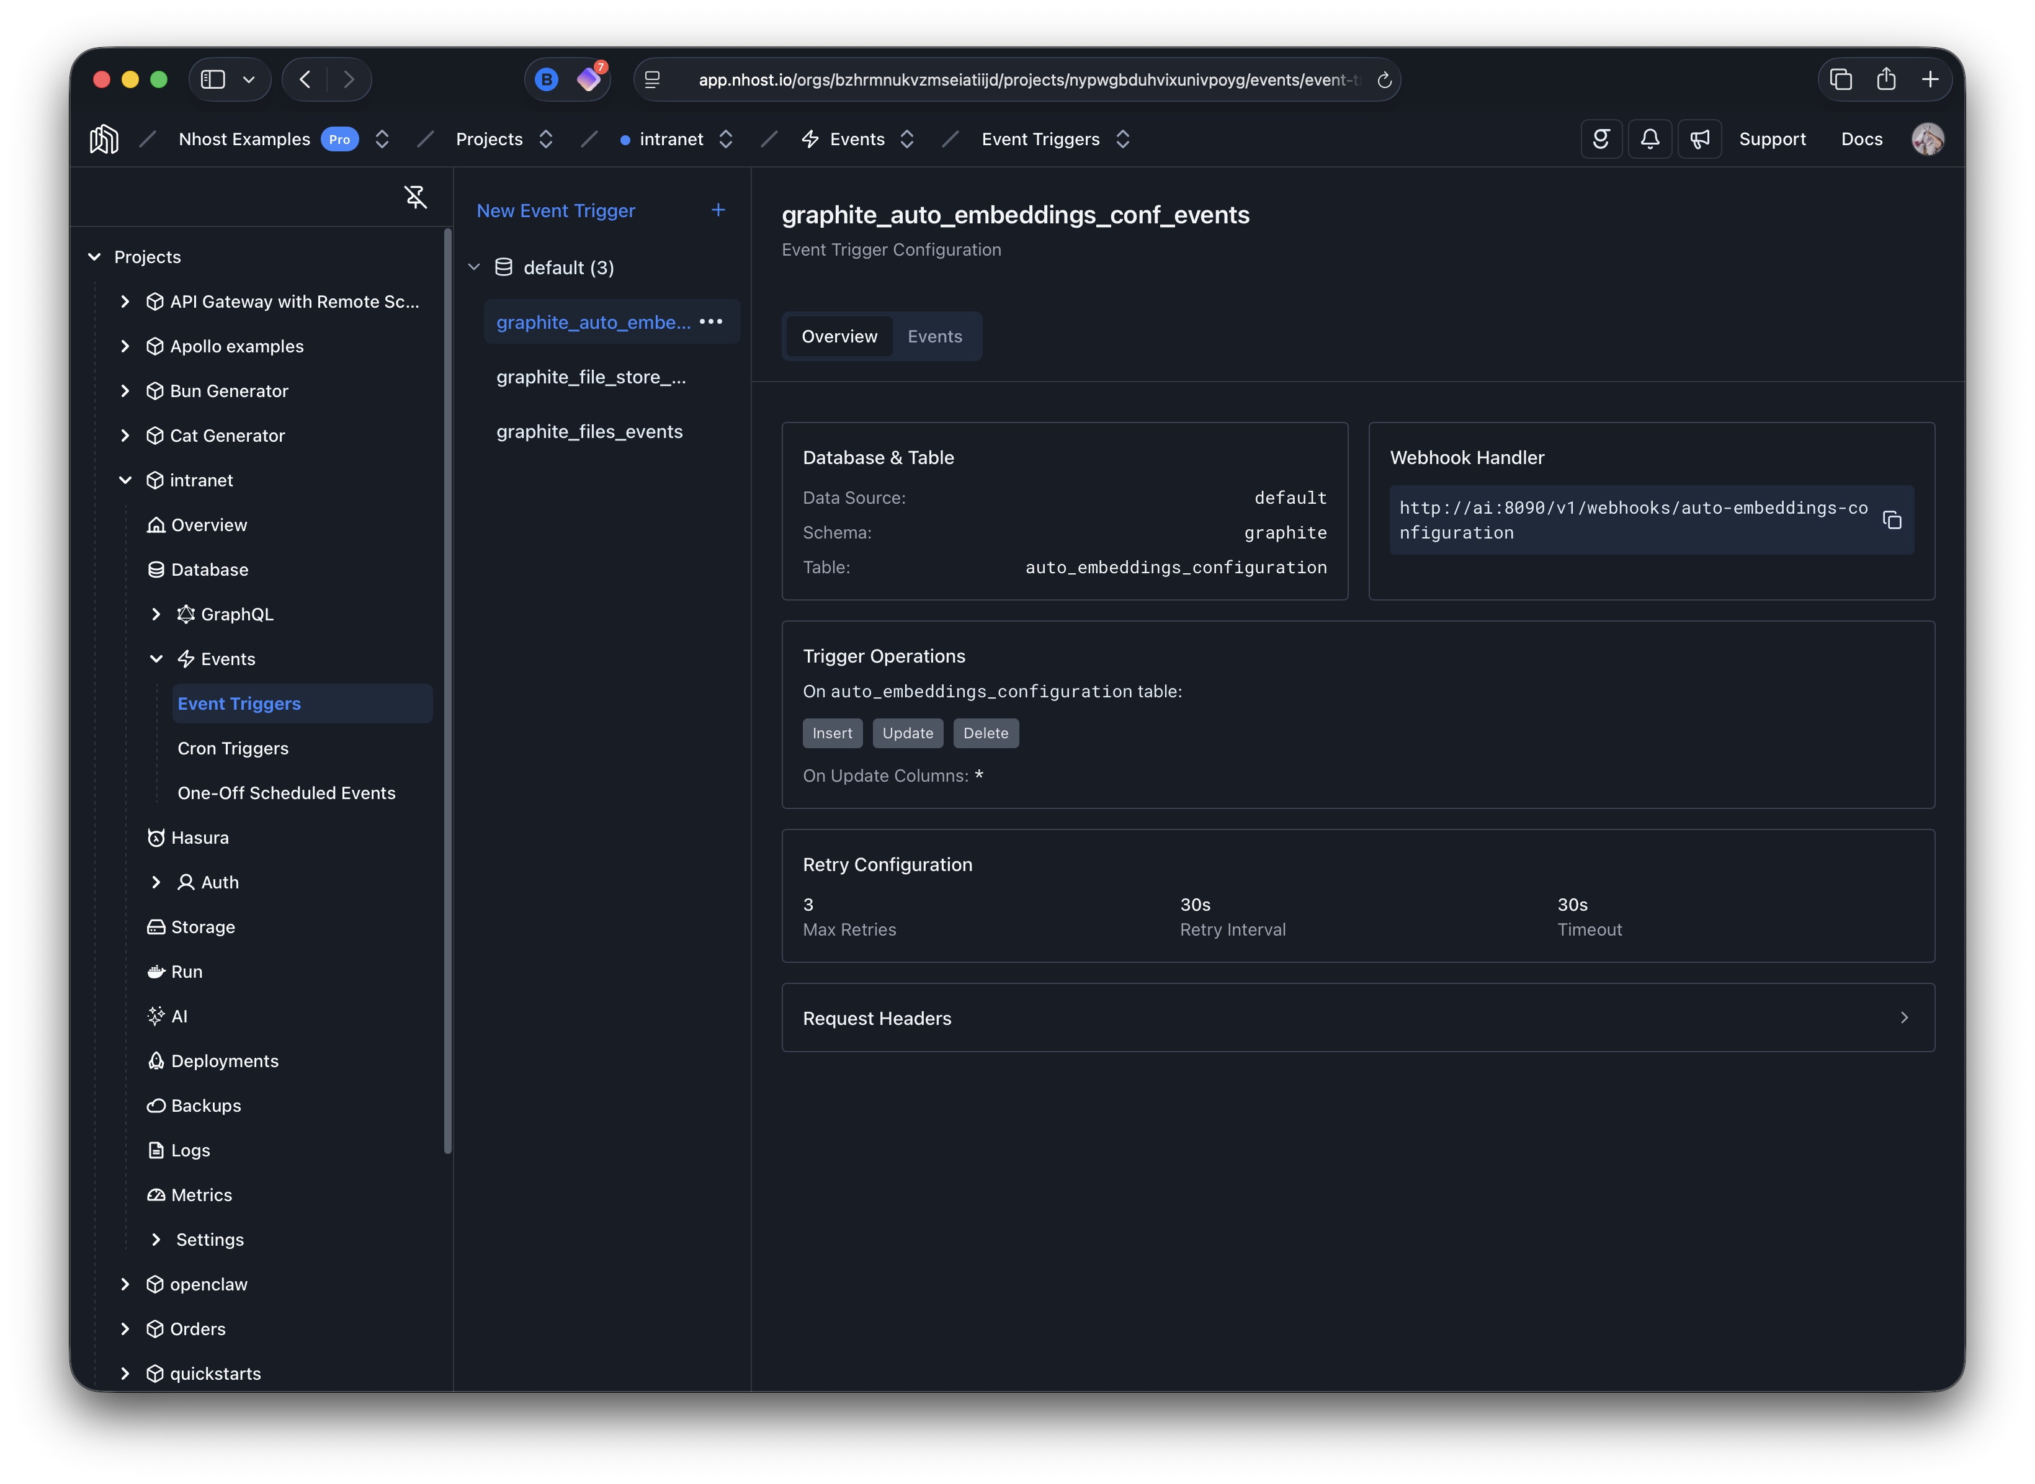
Task: Open the Graphite assistant icon in the toolbar
Action: [x=1601, y=138]
